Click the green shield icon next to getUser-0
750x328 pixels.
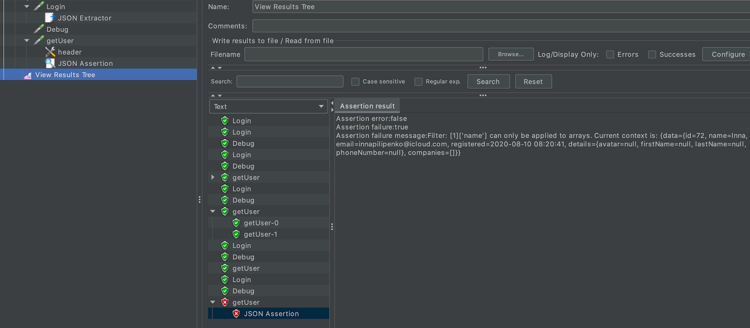click(236, 223)
